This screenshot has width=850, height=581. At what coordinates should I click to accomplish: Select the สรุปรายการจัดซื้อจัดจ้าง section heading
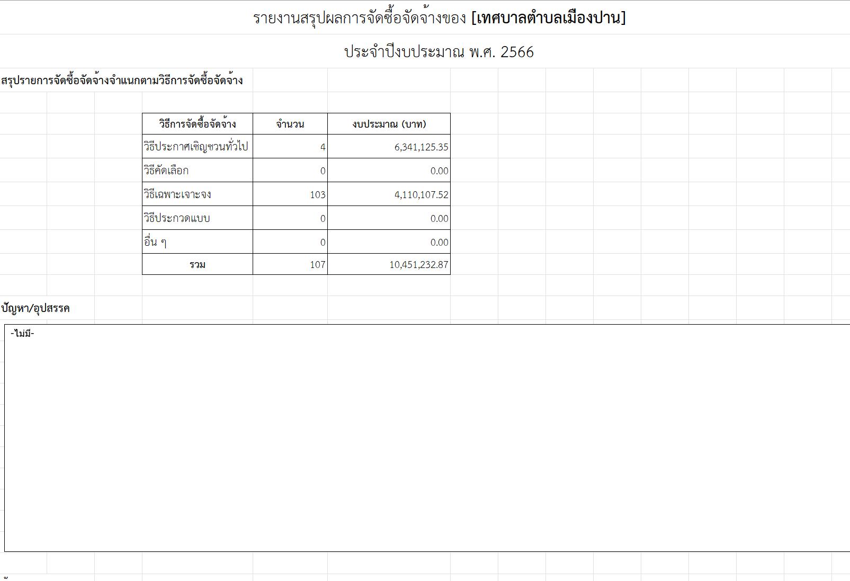coord(122,81)
